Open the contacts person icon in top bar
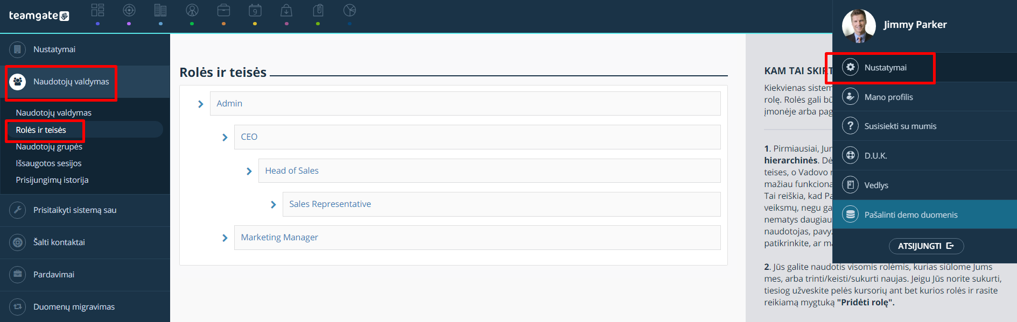 [x=192, y=10]
